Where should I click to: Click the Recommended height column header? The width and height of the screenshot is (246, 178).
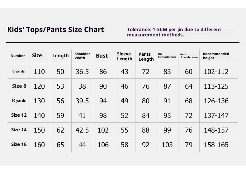pos(216,56)
